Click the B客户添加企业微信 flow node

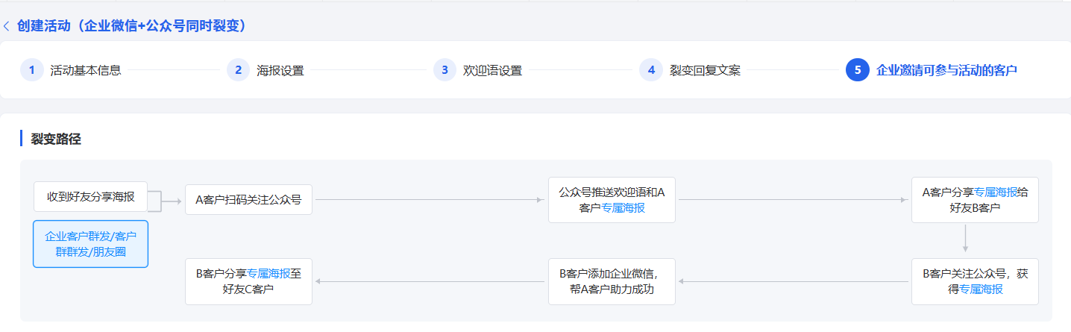[x=612, y=281]
